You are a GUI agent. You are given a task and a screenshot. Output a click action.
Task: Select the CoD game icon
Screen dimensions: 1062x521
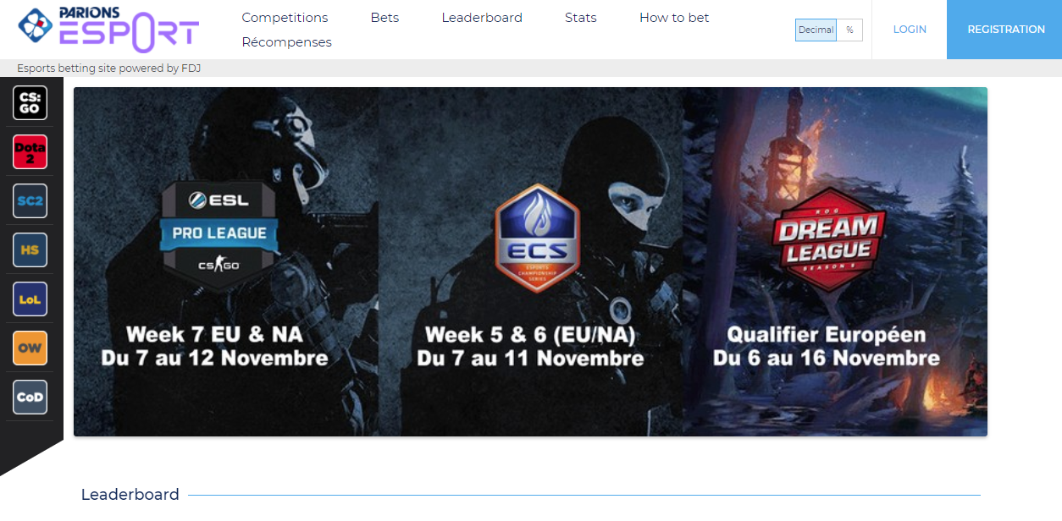pos(30,398)
